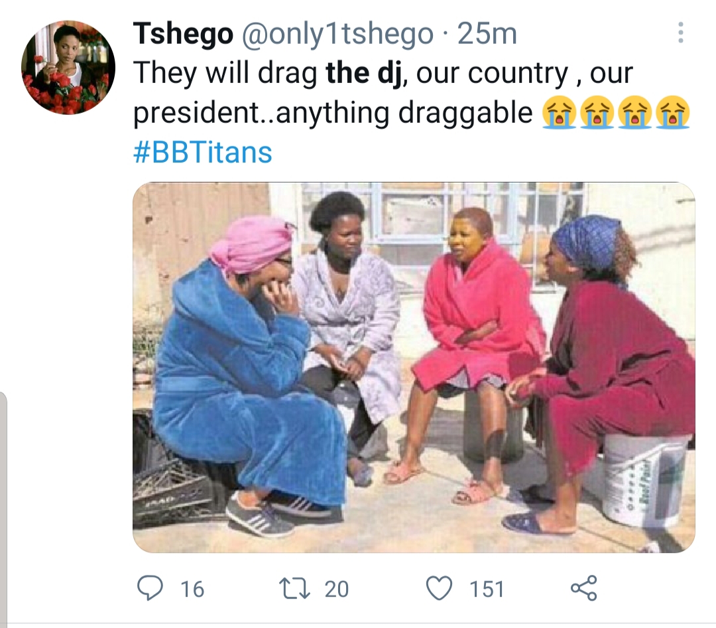The height and width of the screenshot is (628, 716).
Task: Open the @only1tshego handle
Action: click(337, 35)
